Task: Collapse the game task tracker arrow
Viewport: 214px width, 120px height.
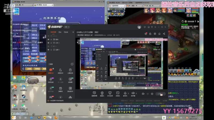Action: [x=198, y=22]
